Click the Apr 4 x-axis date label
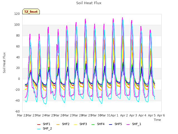Viewport: 178px width, 134px height. click(x=142, y=115)
